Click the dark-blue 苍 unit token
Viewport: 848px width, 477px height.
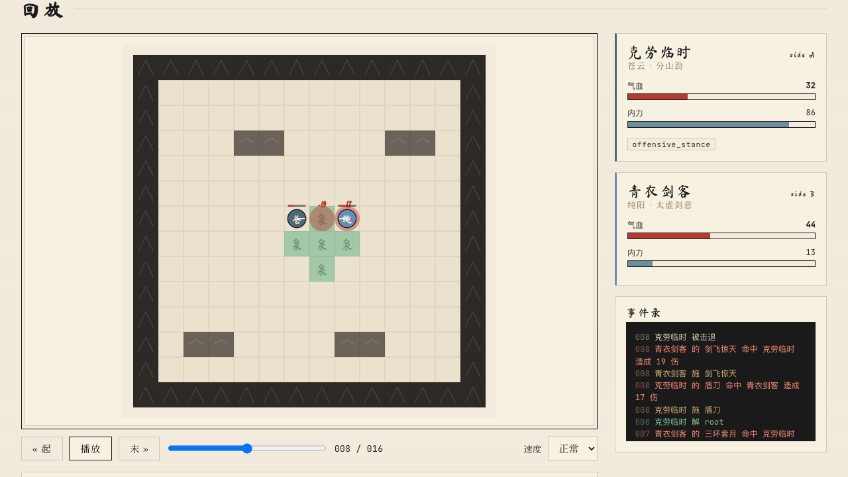pyautogui.click(x=297, y=219)
